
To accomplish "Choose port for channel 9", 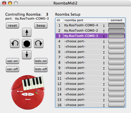I will (85, 68).
